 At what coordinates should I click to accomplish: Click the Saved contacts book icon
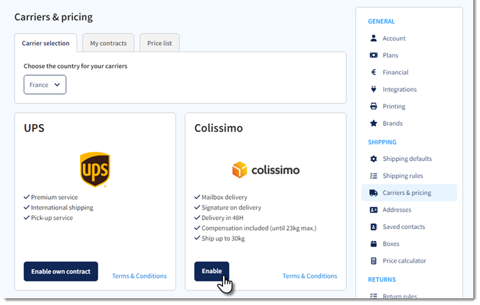[x=373, y=227]
